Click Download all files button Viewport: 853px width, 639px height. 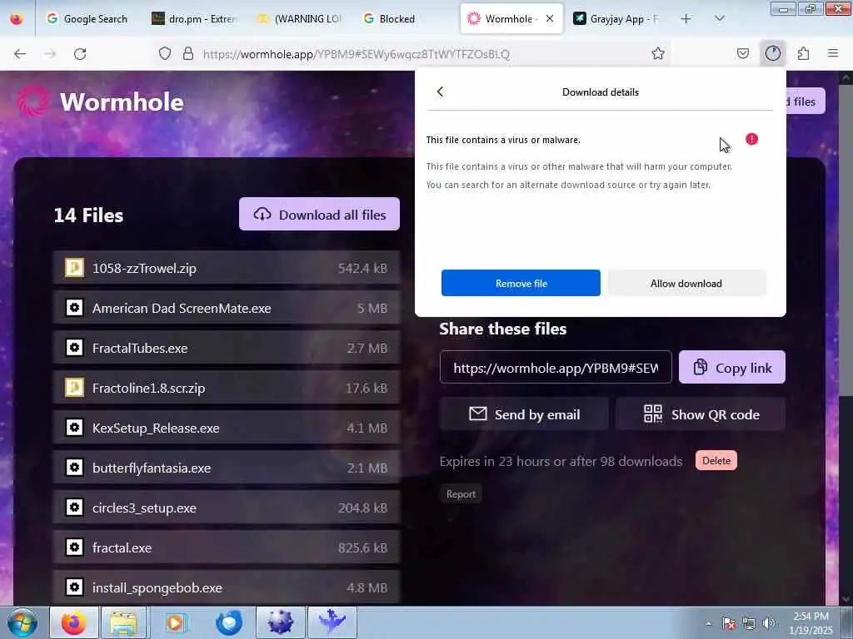pos(319,214)
